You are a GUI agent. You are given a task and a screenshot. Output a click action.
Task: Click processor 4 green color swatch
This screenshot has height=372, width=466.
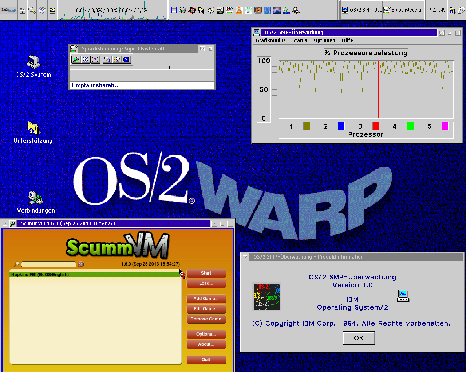pyautogui.click(x=410, y=126)
